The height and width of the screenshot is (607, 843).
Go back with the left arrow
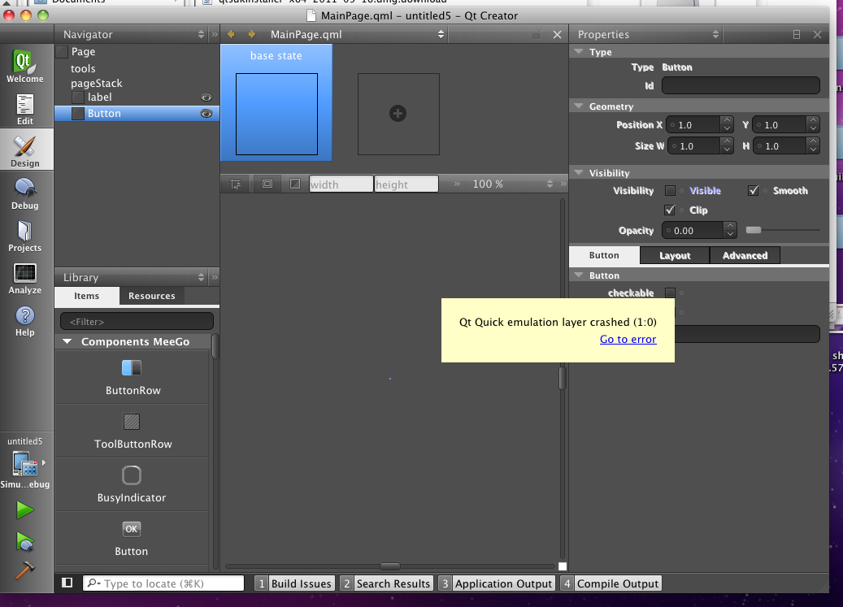[x=231, y=34]
